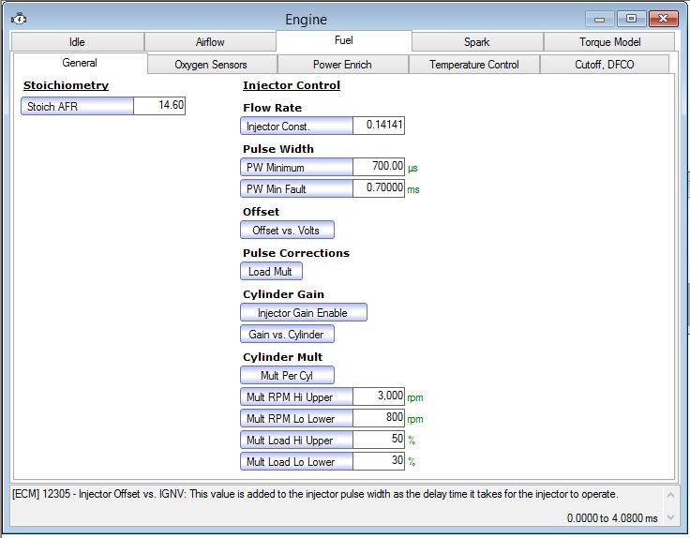Click the PW Min Fault label
The height and width of the screenshot is (538, 690).
(296, 188)
